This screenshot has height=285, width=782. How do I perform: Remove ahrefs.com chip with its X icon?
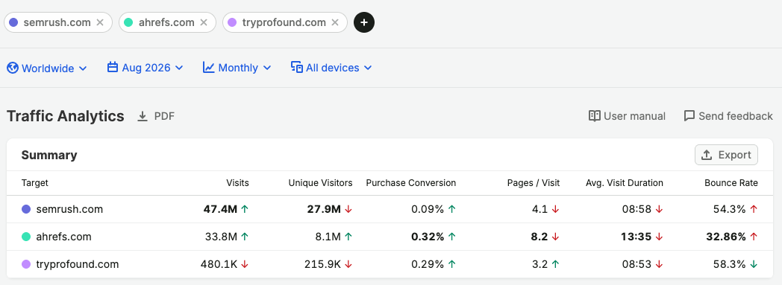click(x=204, y=22)
